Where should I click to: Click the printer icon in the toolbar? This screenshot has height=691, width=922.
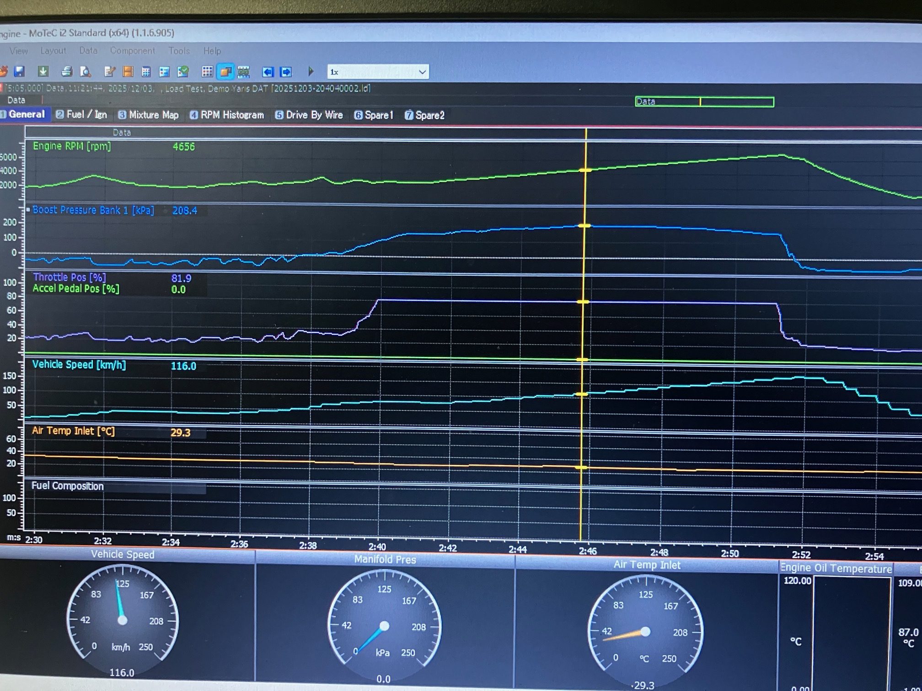coord(67,71)
